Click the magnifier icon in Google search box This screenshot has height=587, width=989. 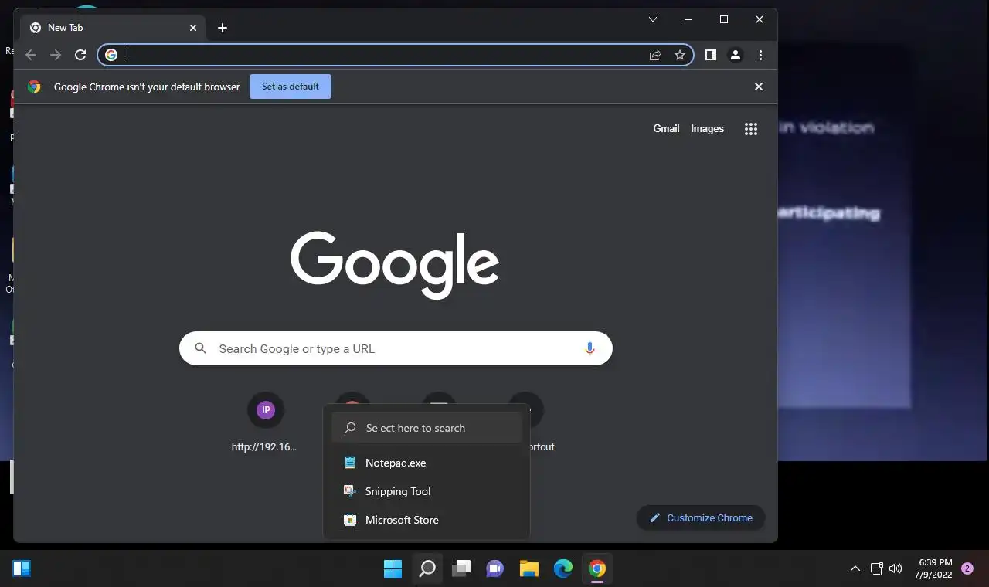pos(201,348)
